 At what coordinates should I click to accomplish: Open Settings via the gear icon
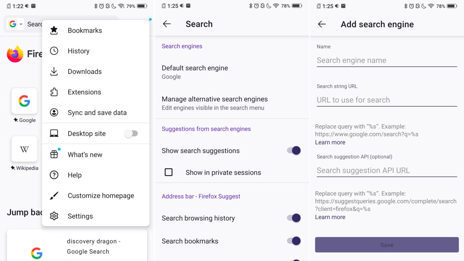tap(54, 216)
